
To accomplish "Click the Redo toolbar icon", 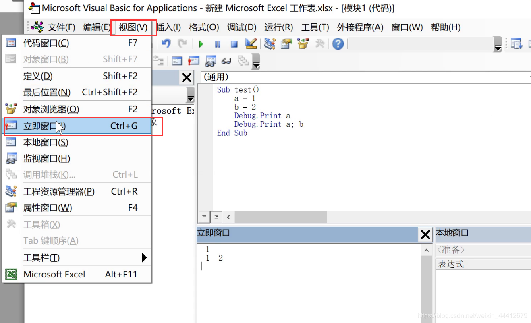I will click(x=182, y=43).
